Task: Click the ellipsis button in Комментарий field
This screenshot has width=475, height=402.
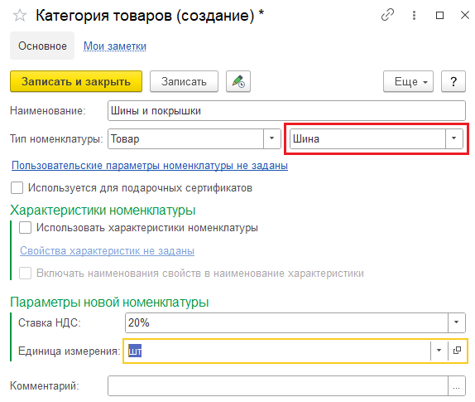Action: coord(457,386)
